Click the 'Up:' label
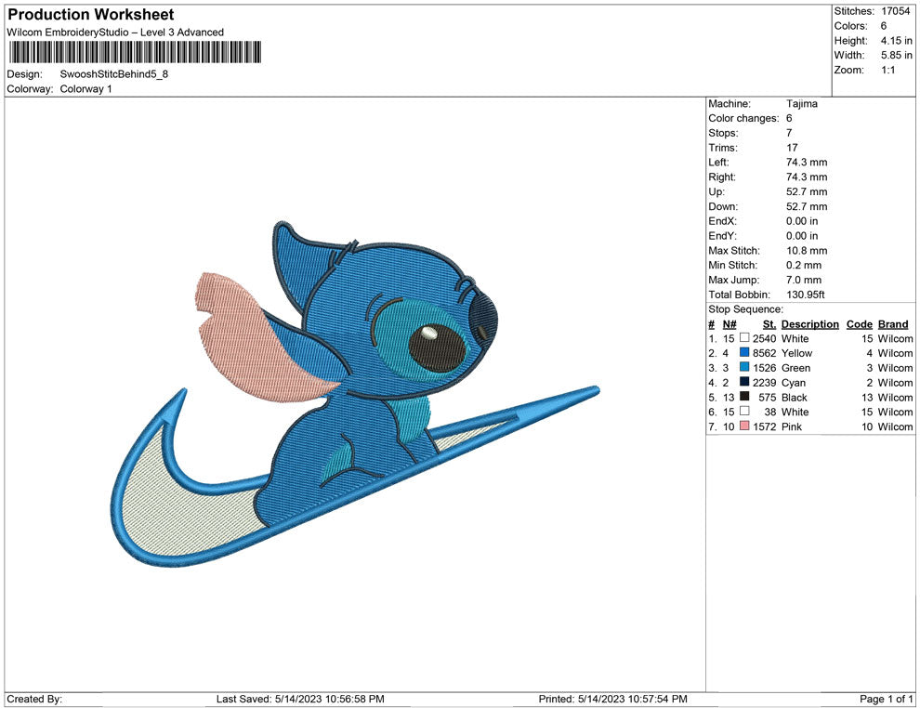 click(x=716, y=191)
